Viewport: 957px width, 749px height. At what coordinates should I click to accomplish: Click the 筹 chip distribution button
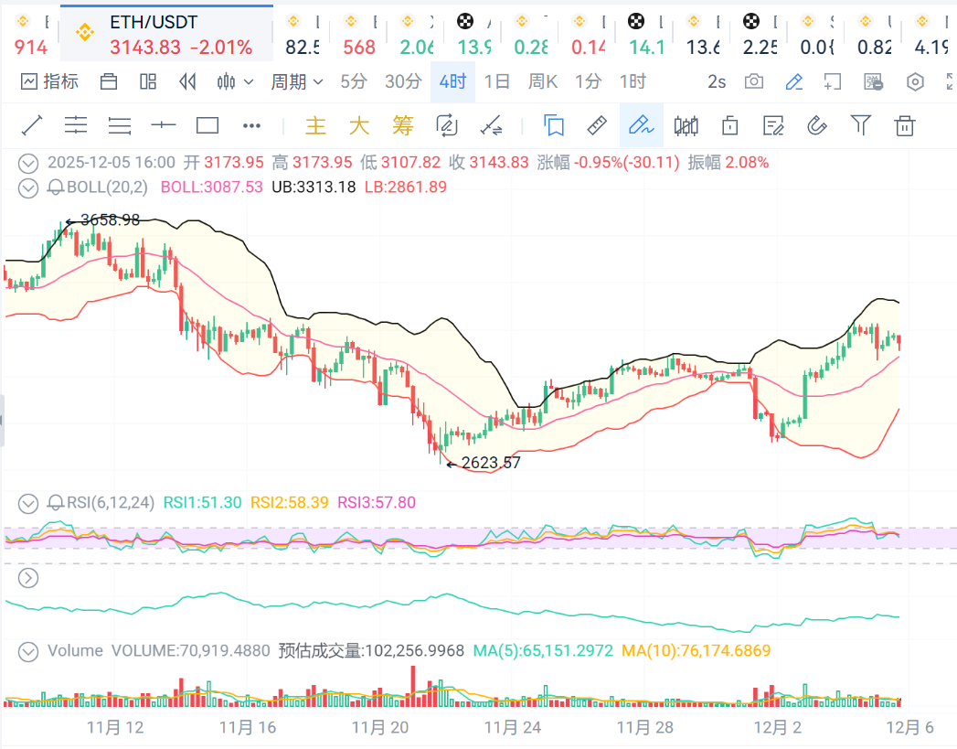coord(402,125)
